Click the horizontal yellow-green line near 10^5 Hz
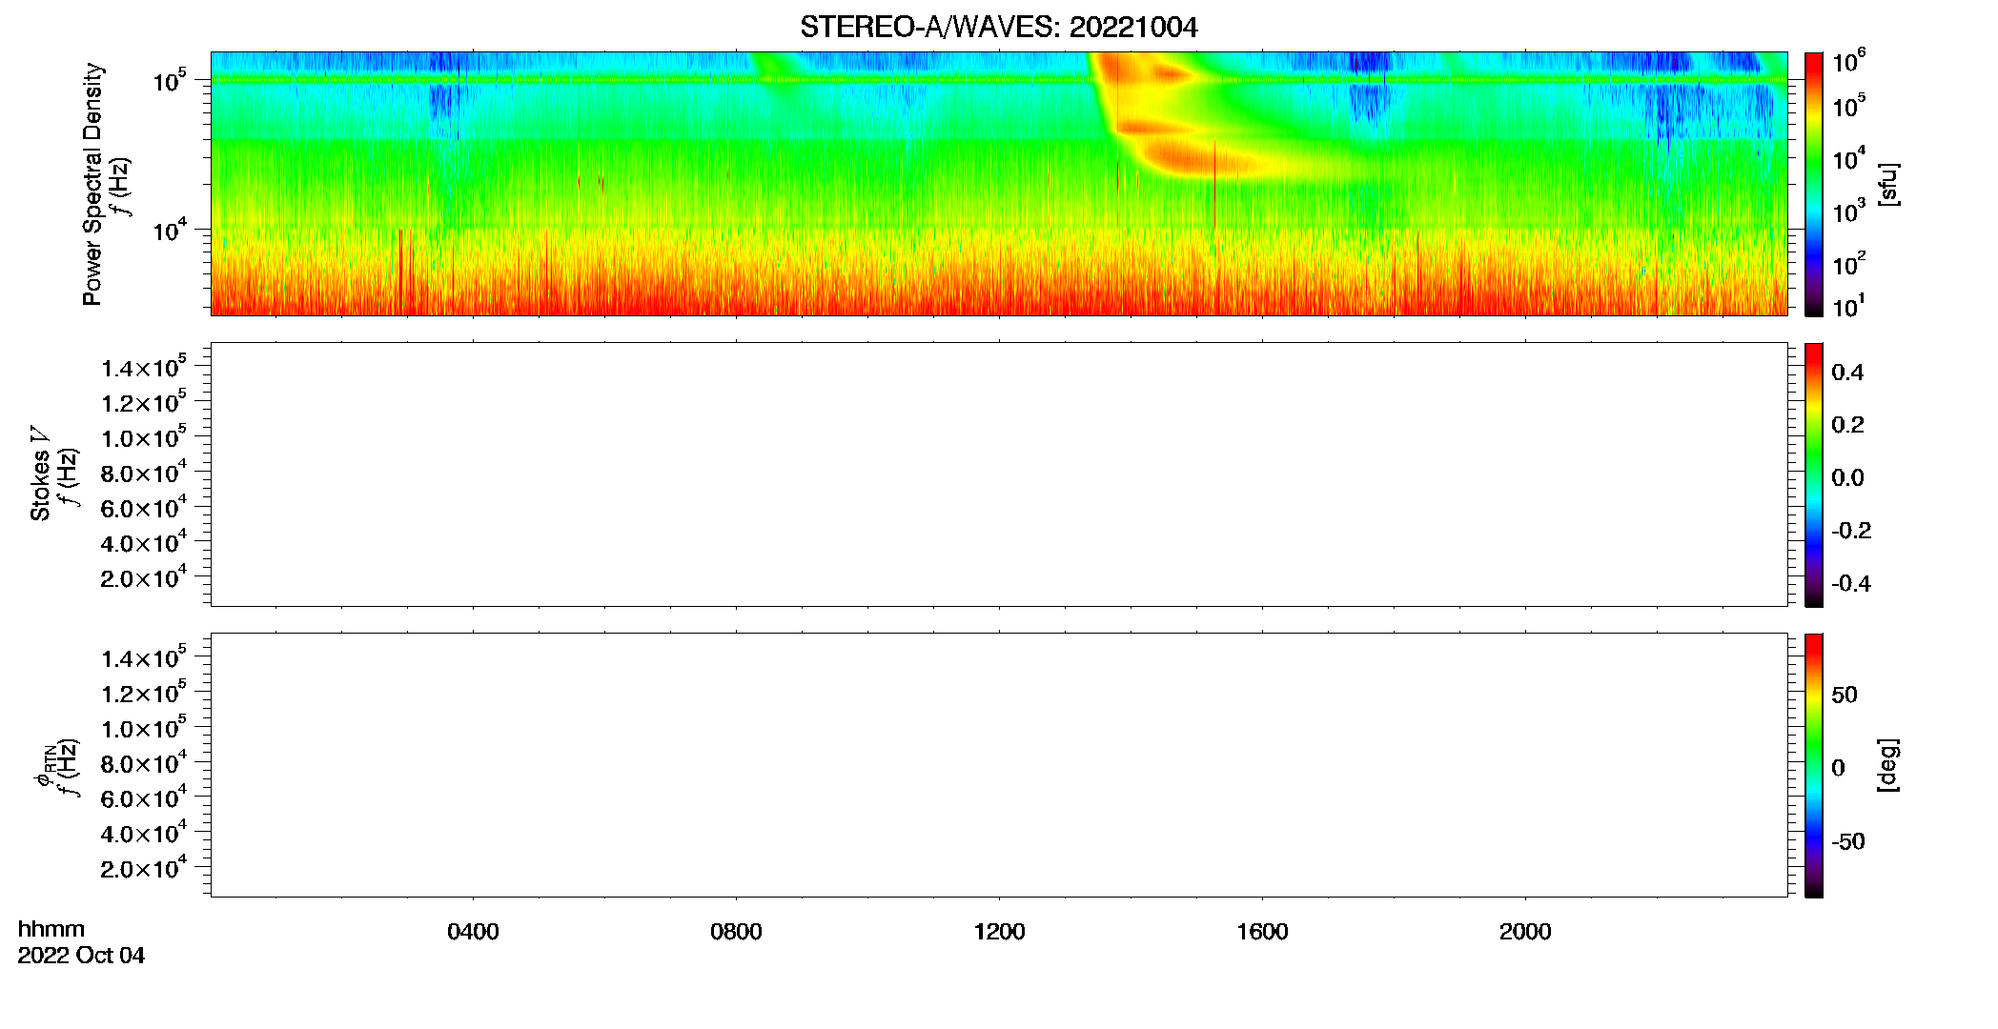Image resolution: width=1998 pixels, height=1029 pixels. (998, 80)
